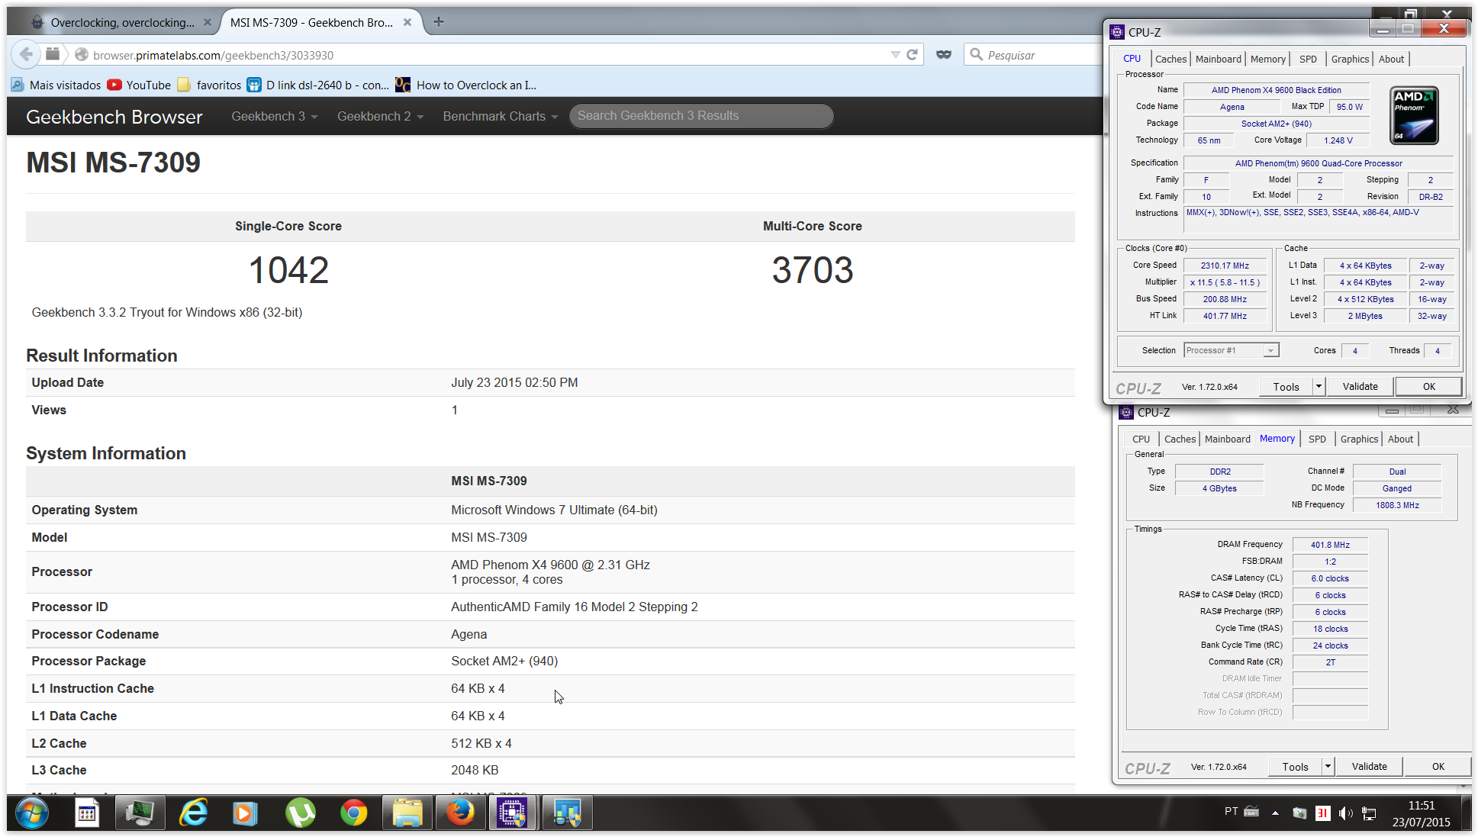The image size is (1478, 837).
Task: Open the Mais visitados bookmark folder
Action: 56,85
